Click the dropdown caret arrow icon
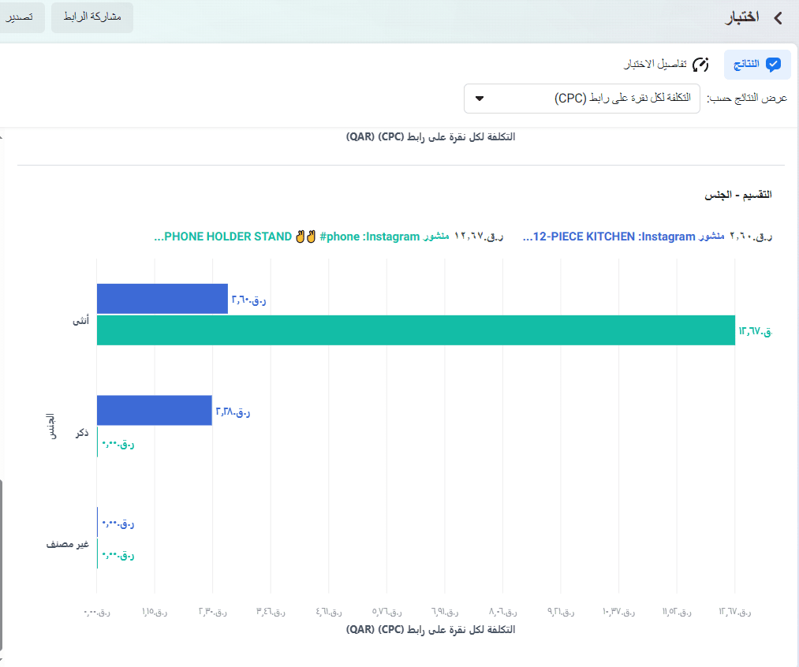Viewport: 799px width, 667px height. pyautogui.click(x=480, y=99)
